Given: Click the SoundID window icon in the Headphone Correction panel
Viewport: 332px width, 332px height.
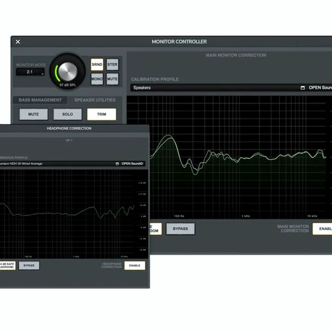Looking at the screenshot, I should tap(117, 164).
